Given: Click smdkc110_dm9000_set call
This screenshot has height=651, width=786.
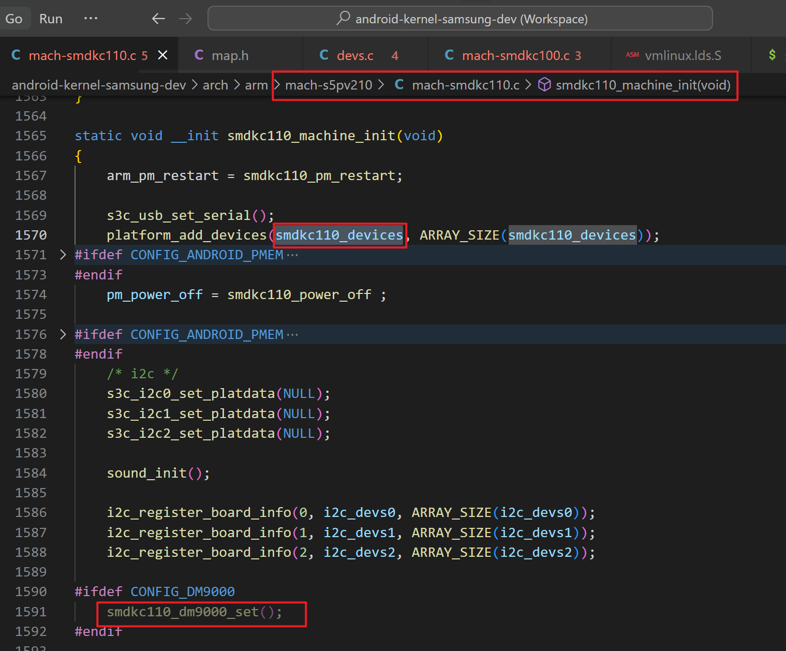Looking at the screenshot, I should point(183,612).
